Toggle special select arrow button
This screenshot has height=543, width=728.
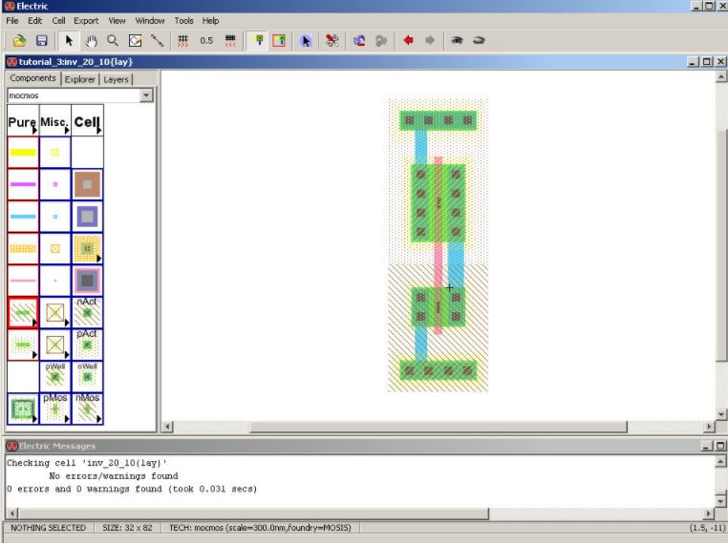pyautogui.click(x=307, y=41)
